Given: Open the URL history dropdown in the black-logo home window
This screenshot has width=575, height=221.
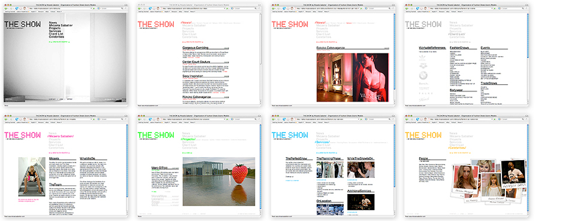Looking at the screenshot, I should [91, 8].
